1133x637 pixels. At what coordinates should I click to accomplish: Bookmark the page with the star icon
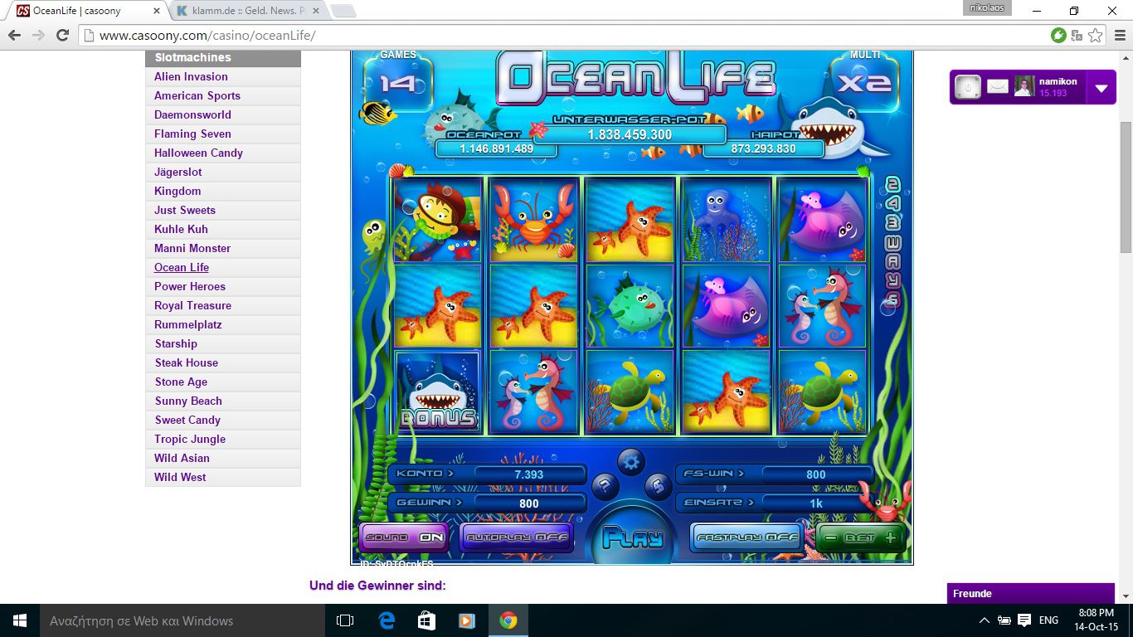(1096, 35)
